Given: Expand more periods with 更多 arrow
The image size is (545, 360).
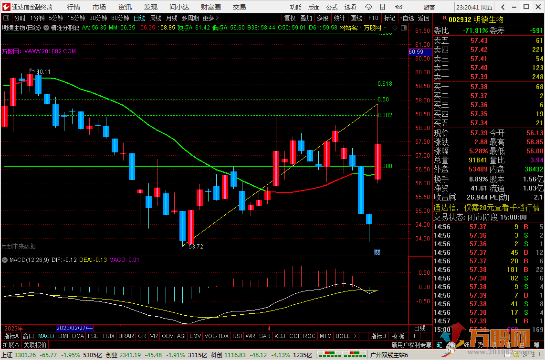Looking at the screenshot, I should pos(211,18).
